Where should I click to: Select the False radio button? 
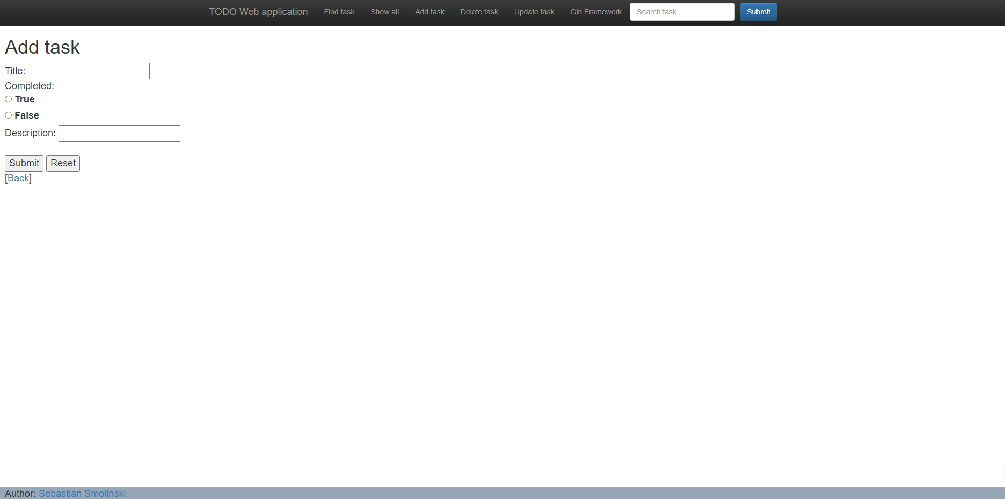point(8,115)
